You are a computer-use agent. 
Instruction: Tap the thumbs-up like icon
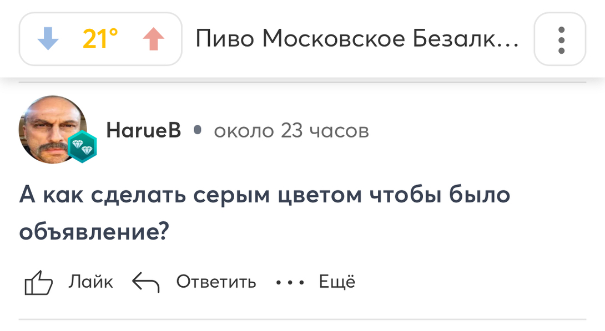tap(38, 283)
